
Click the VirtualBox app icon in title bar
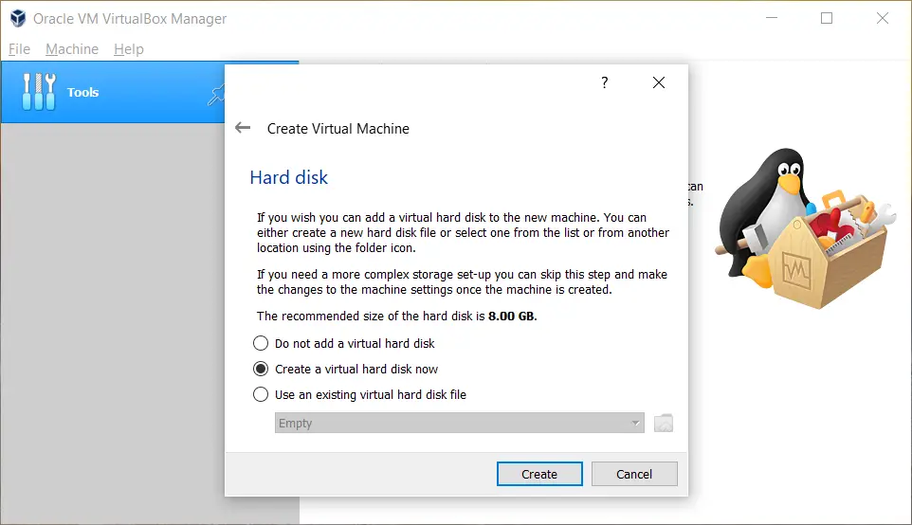(18, 19)
